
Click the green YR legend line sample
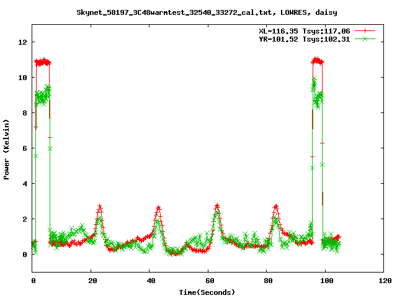pyautogui.click(x=365, y=38)
